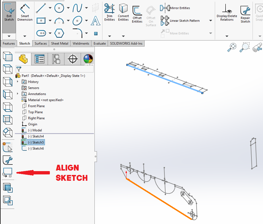Image resolution: width=263 pixels, height=224 pixels.
Task: Click the Repair Sketch tool
Action: click(245, 14)
